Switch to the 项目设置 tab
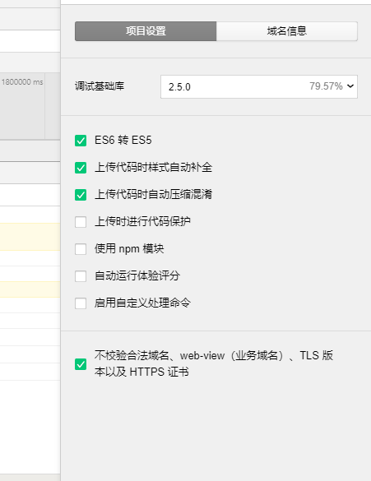 pyautogui.click(x=146, y=31)
